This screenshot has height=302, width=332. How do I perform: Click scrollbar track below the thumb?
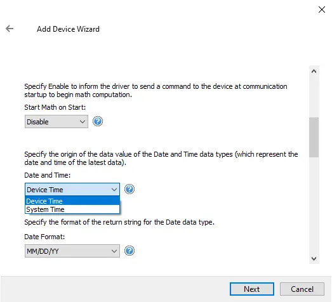pos(314,205)
